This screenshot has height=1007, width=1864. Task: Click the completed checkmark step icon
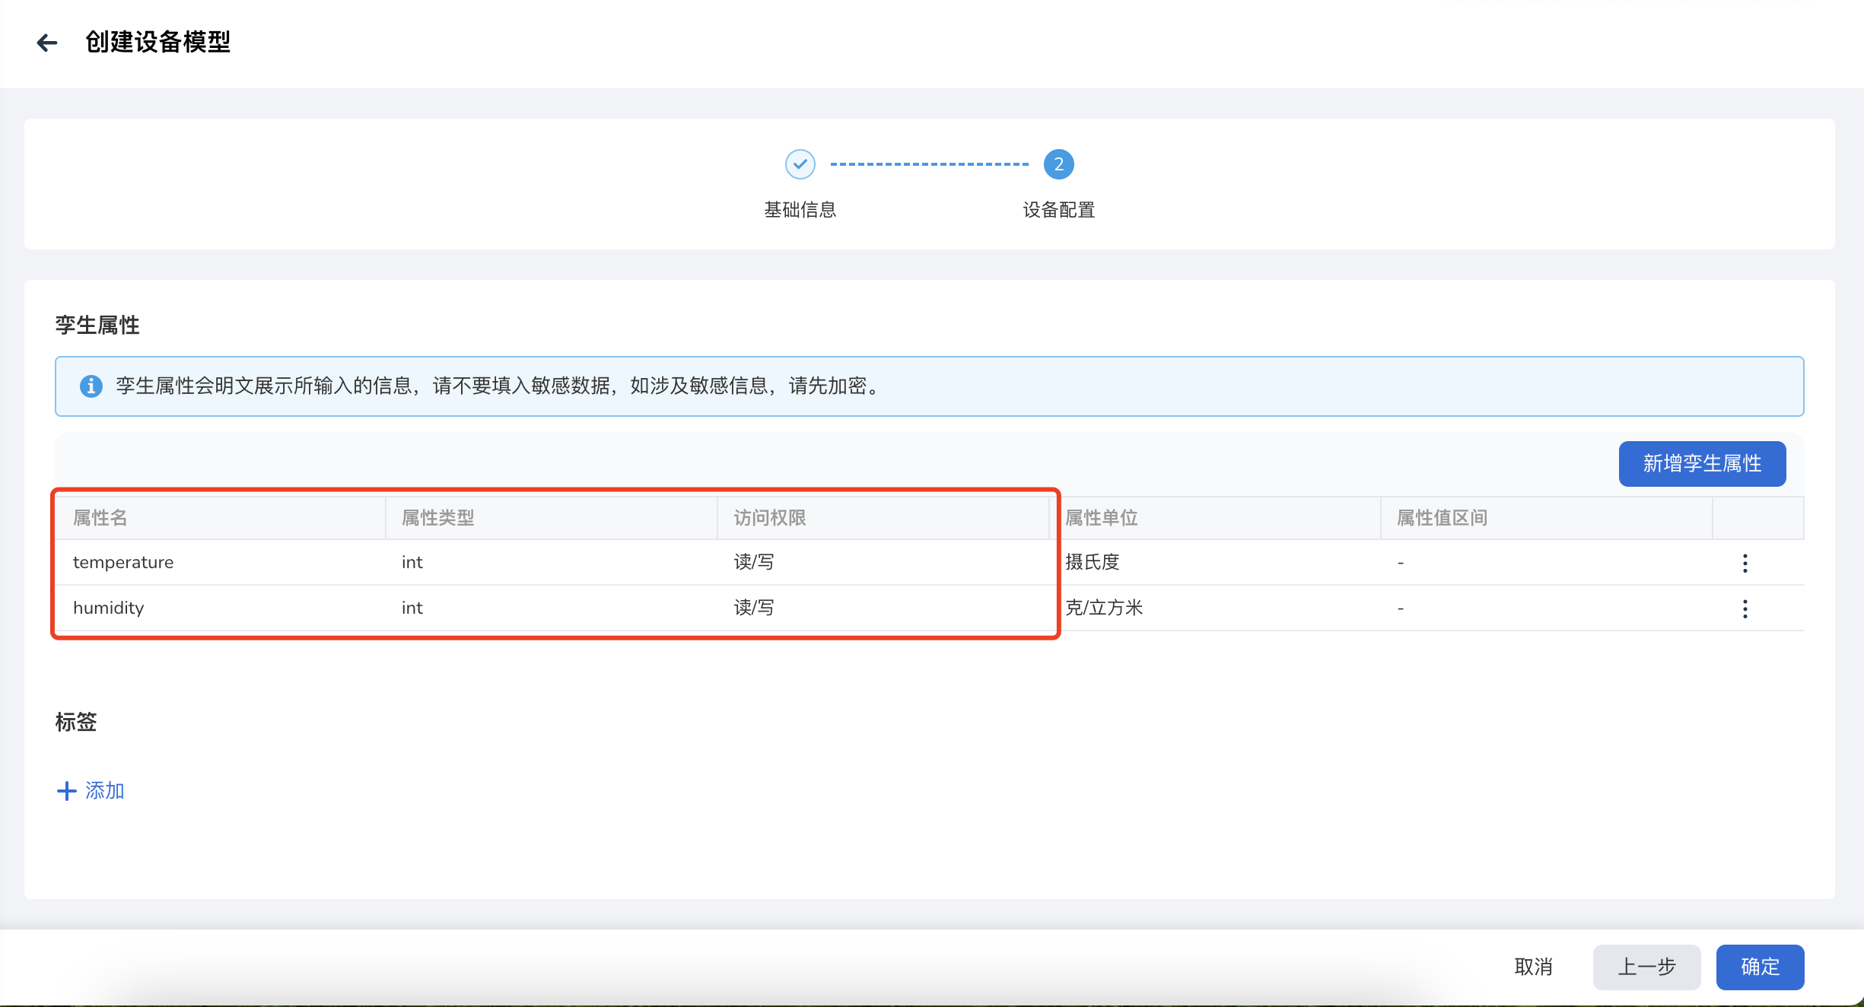(800, 164)
